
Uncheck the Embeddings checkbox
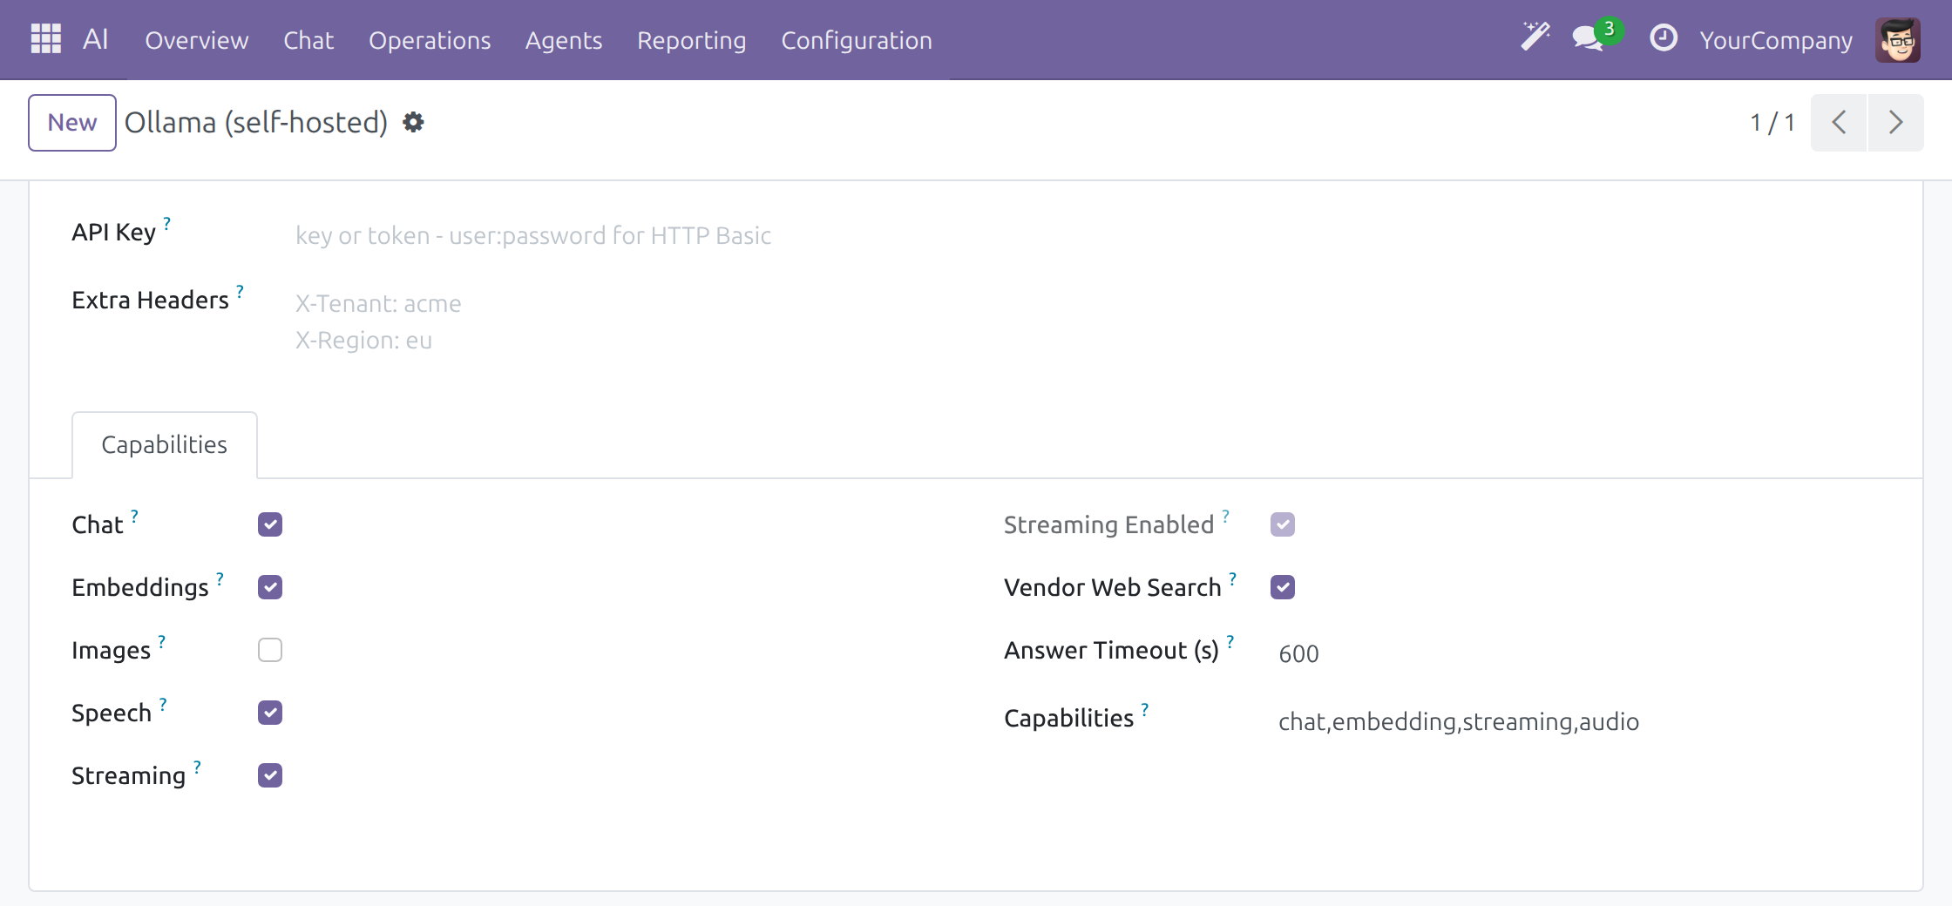270,587
